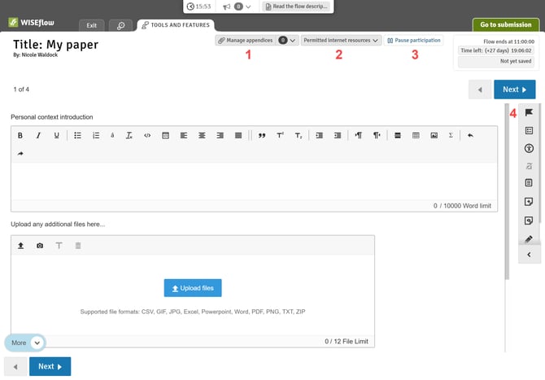Screen dimensions: 545x380
Task: Click the WISEflow logo
Action: (31, 23)
